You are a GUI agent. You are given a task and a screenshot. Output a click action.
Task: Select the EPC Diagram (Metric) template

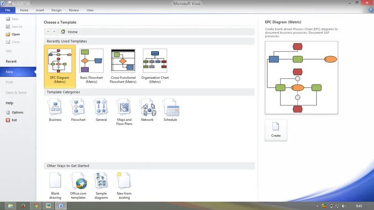click(x=60, y=66)
